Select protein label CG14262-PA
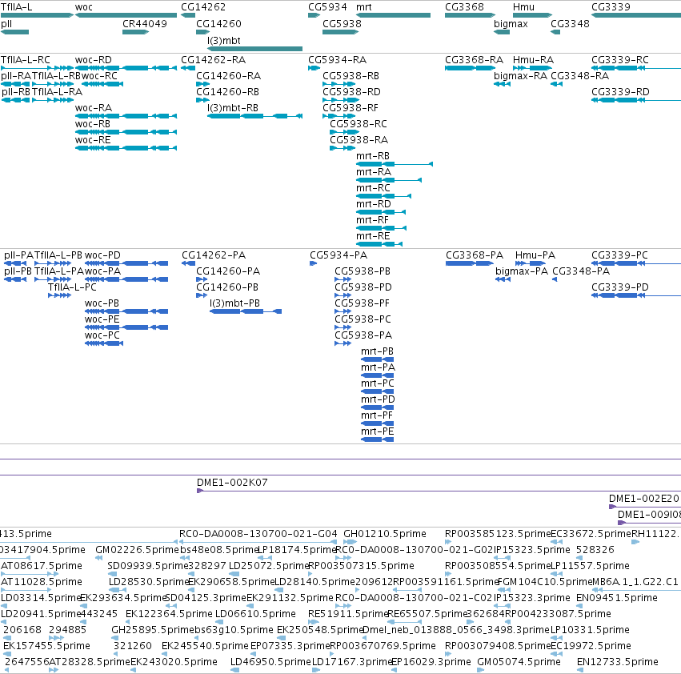The width and height of the screenshot is (681, 674). [x=214, y=255]
